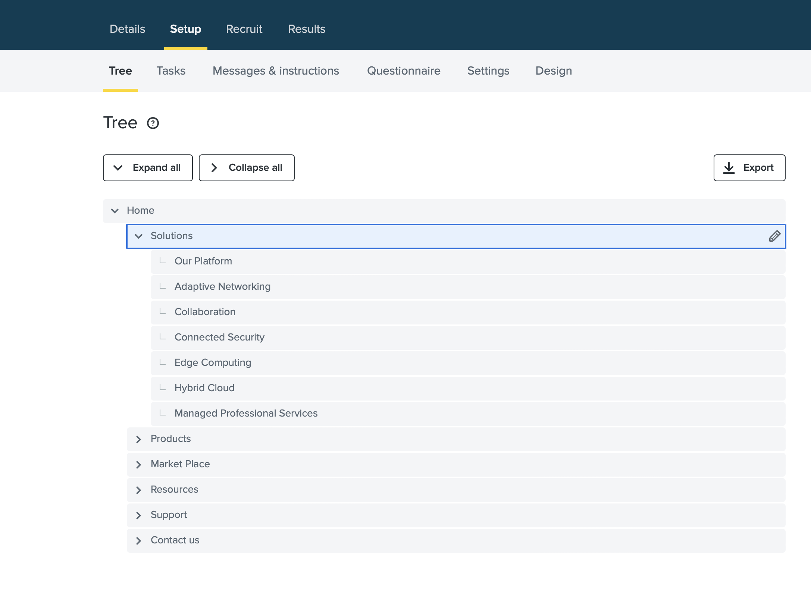The width and height of the screenshot is (811, 590).
Task: Expand the Products node chevron
Action: [139, 439]
